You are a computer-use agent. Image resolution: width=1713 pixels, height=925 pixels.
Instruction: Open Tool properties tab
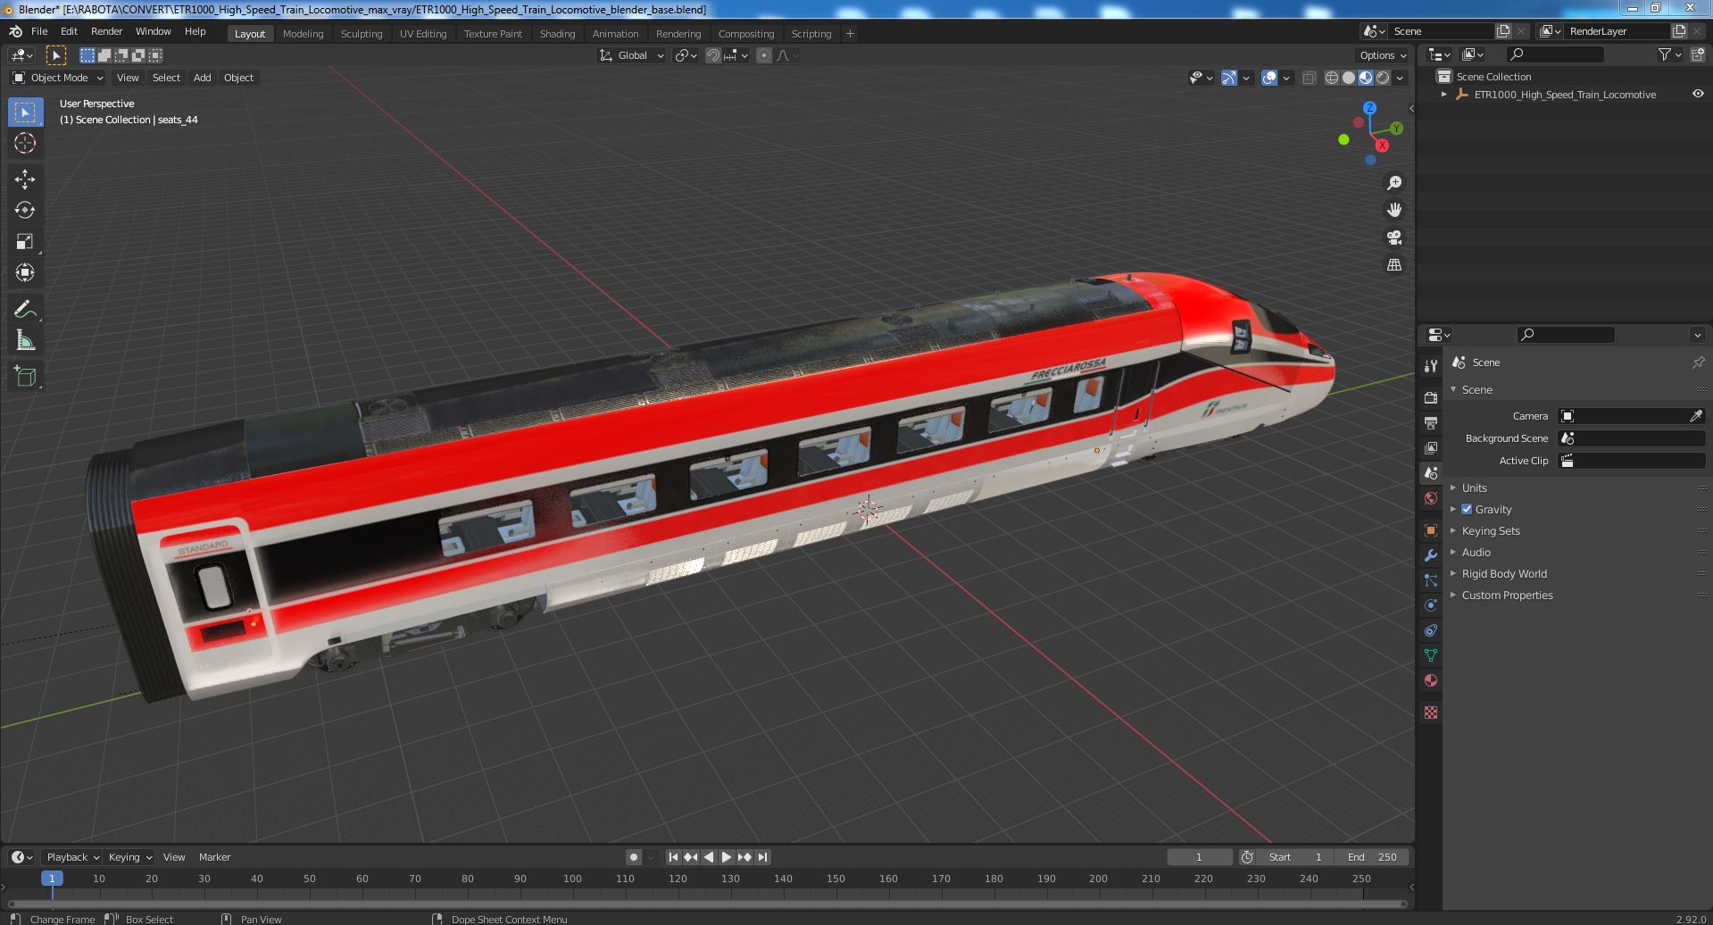pos(1431,366)
